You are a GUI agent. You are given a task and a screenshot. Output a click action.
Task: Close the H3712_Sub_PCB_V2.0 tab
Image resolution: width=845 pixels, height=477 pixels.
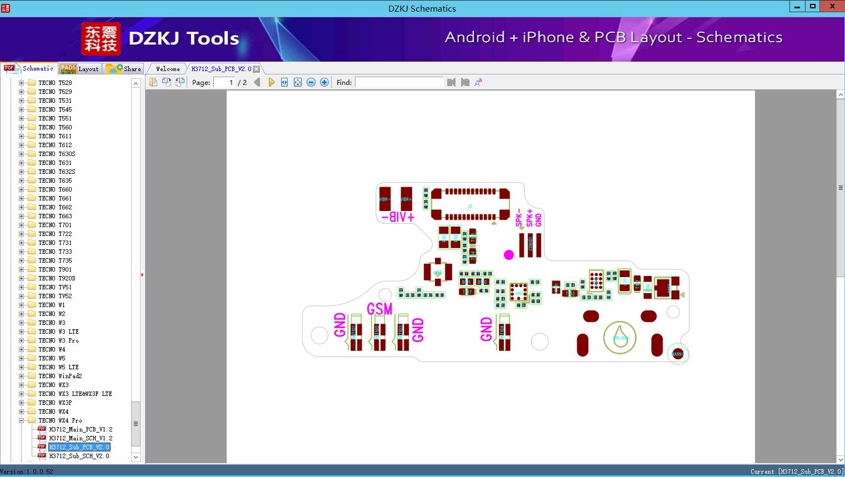257,69
